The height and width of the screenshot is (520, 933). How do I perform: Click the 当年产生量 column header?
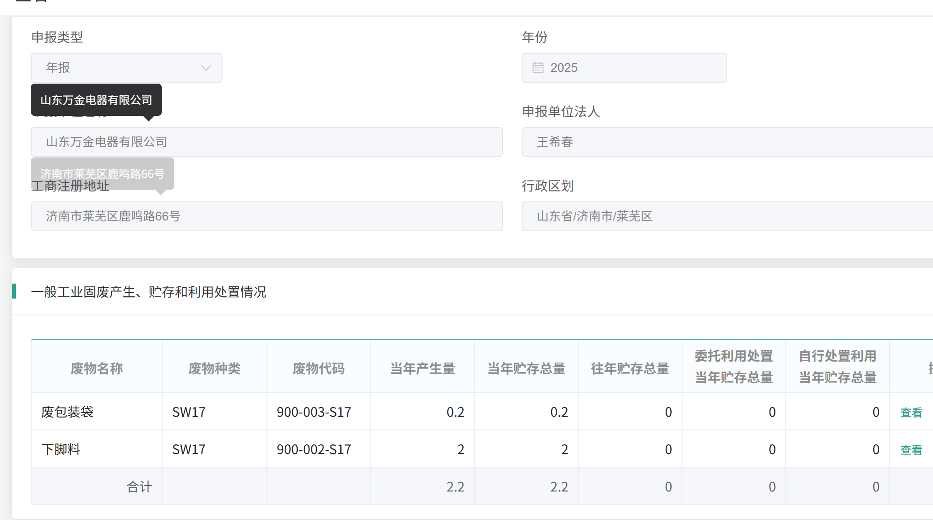coord(423,368)
